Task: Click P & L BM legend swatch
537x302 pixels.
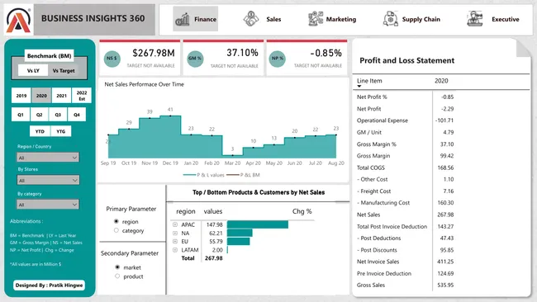Action: click(x=233, y=175)
